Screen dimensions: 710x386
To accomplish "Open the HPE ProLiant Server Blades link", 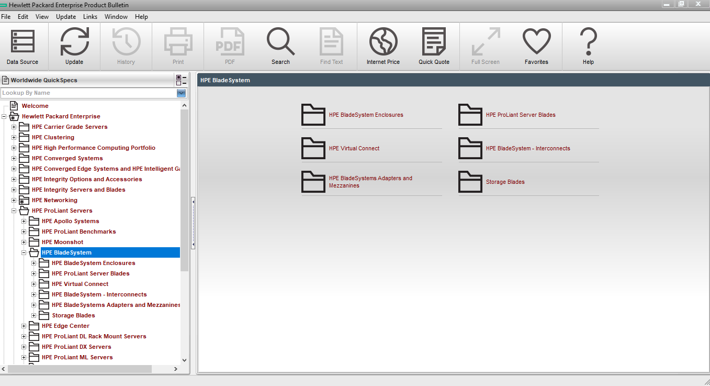I will [521, 115].
